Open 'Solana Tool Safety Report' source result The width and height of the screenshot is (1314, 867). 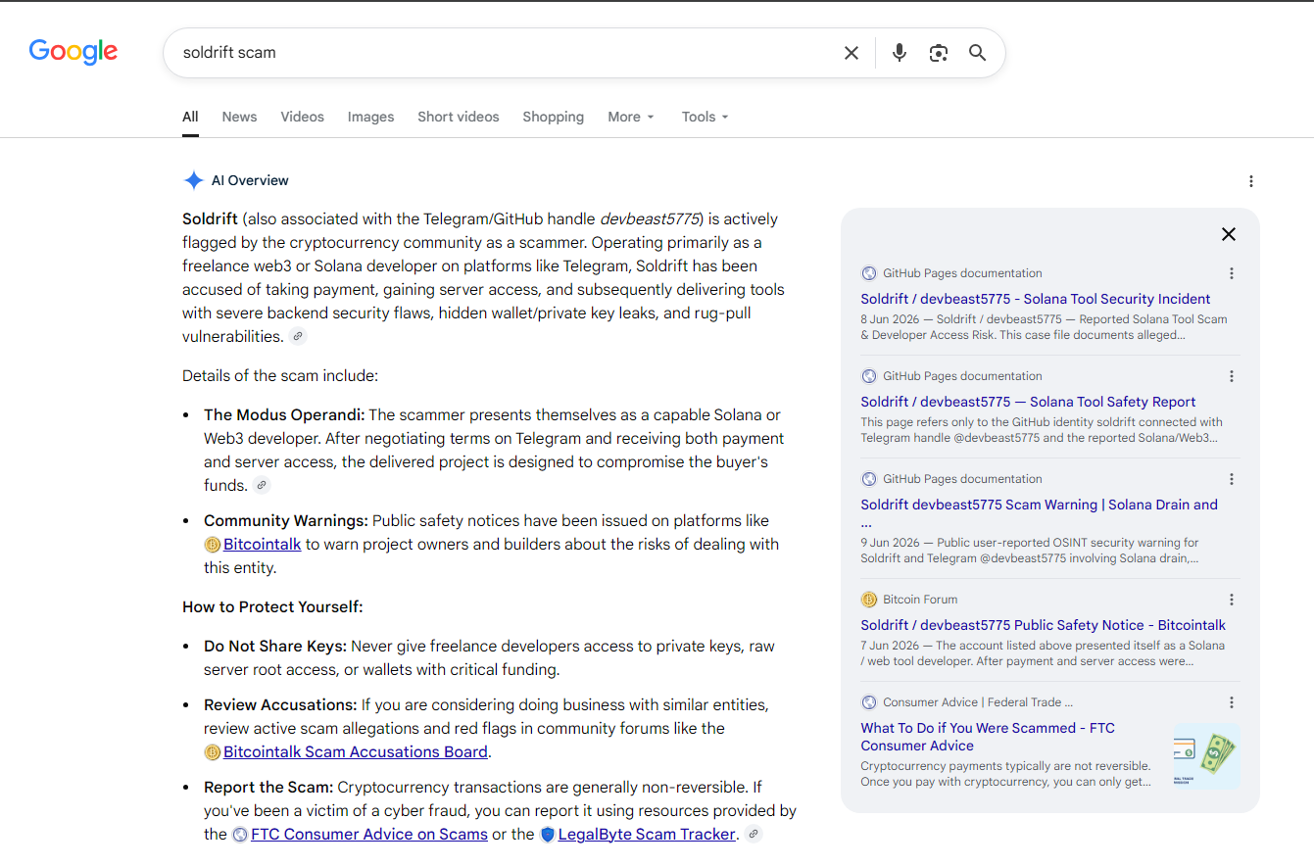(x=1028, y=402)
